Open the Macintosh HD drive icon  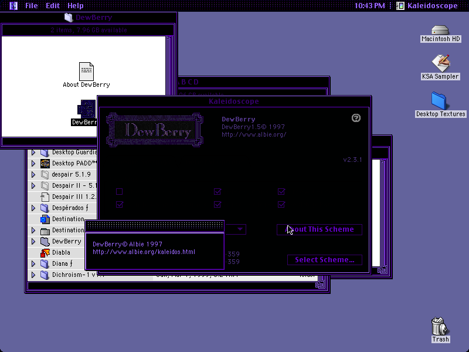440,30
